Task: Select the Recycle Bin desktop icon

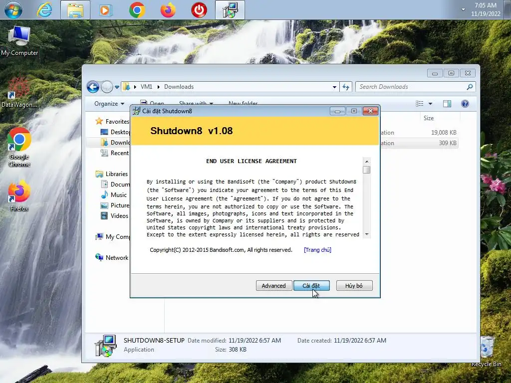Action: pos(487,351)
